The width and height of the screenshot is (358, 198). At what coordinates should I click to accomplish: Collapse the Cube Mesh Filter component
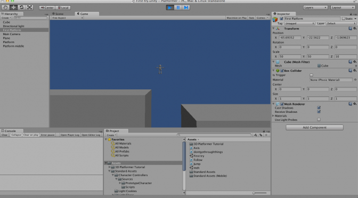click(x=273, y=62)
